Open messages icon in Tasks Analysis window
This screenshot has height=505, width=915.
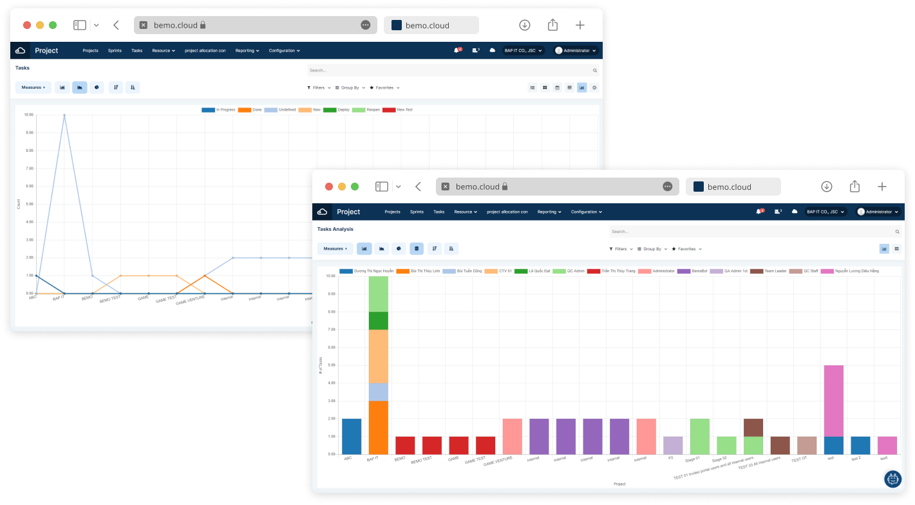point(778,212)
